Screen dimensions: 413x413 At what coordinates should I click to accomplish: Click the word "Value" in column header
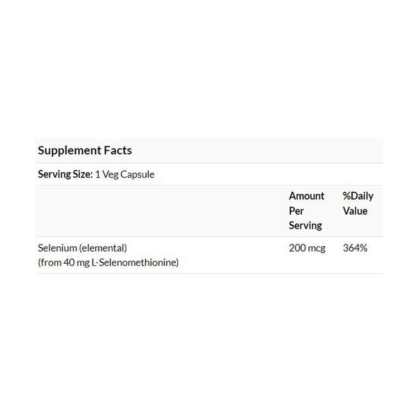pyautogui.click(x=355, y=211)
